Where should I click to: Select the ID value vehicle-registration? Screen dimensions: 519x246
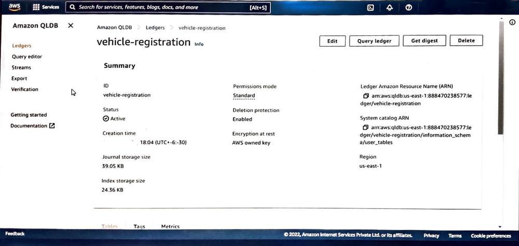click(x=127, y=95)
